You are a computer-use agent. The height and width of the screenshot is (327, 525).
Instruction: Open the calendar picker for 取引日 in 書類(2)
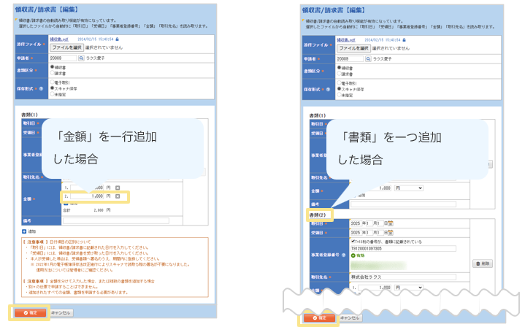click(391, 223)
